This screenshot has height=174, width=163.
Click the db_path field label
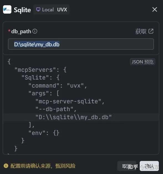21,31
